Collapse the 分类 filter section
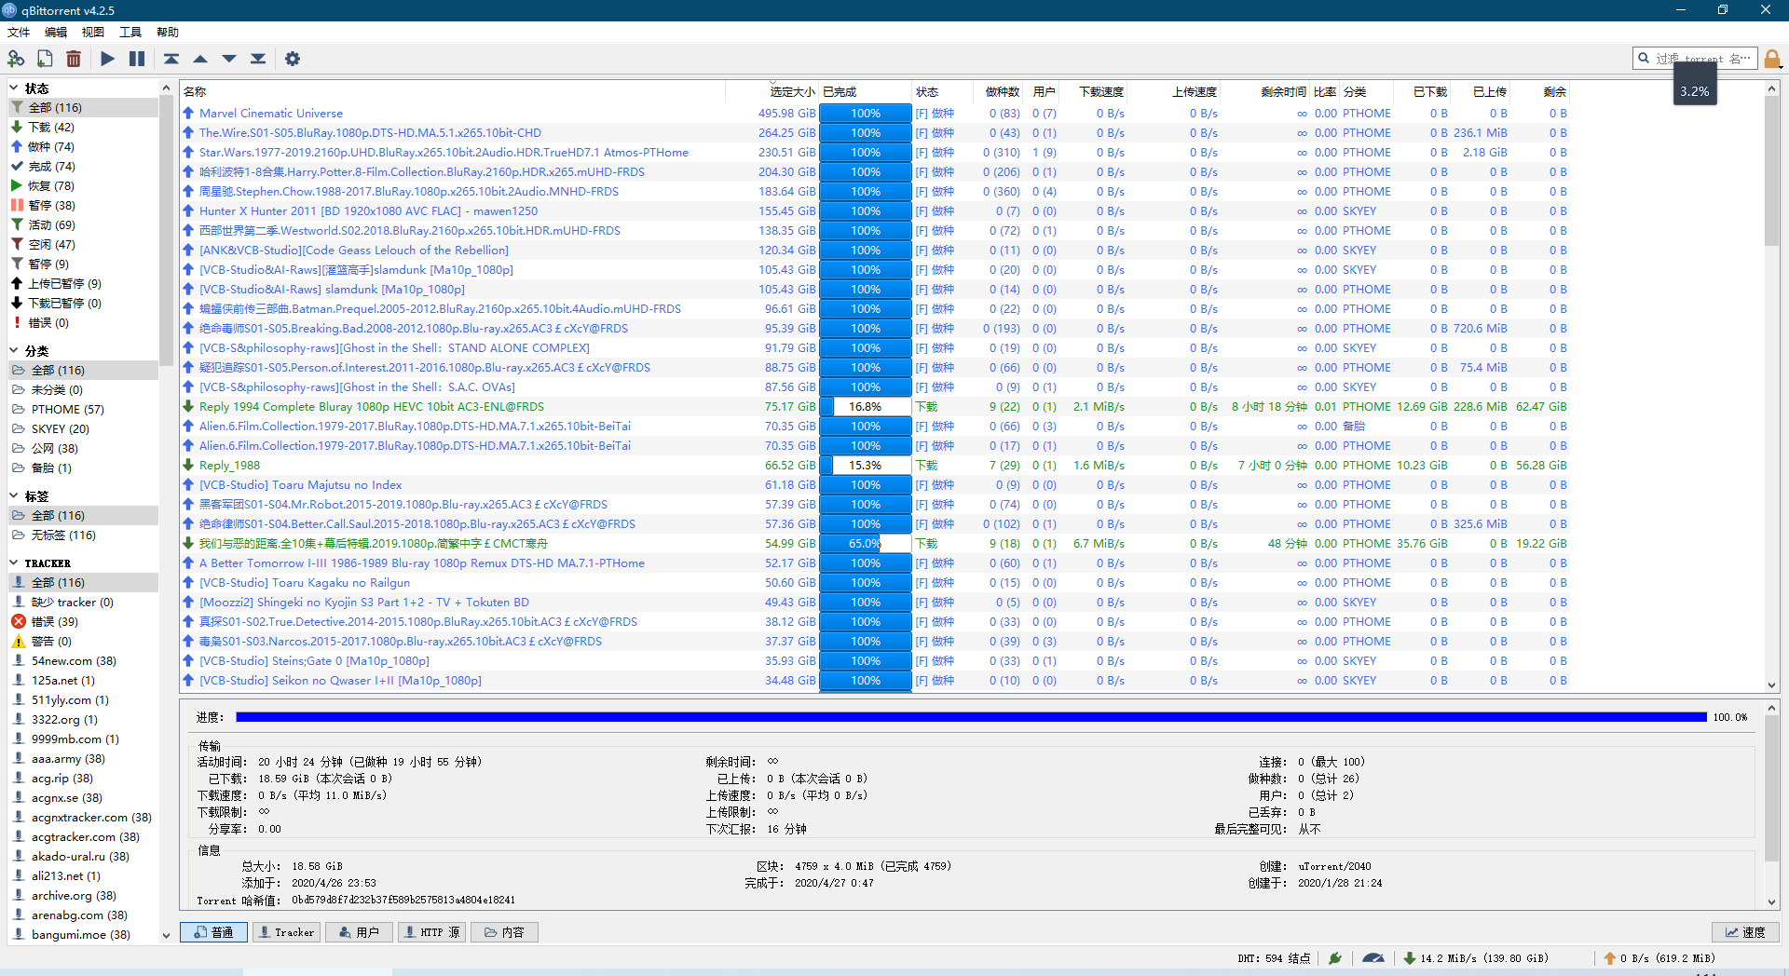The image size is (1789, 976). pyautogui.click(x=14, y=351)
